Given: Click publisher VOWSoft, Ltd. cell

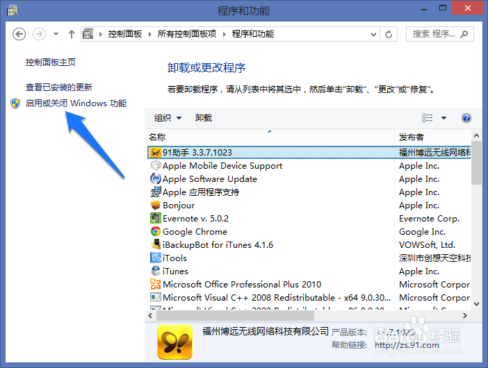Looking at the screenshot, I should pos(427,245).
